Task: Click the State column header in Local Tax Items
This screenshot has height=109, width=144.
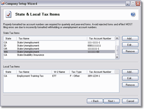Action: [10, 72]
